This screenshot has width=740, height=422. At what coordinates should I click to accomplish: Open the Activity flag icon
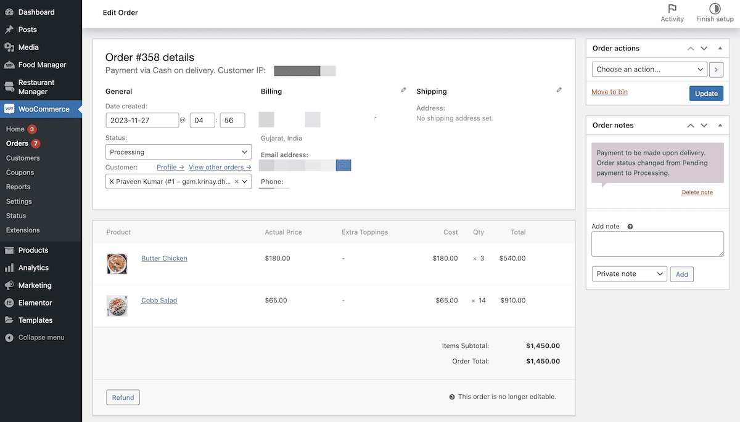(672, 9)
